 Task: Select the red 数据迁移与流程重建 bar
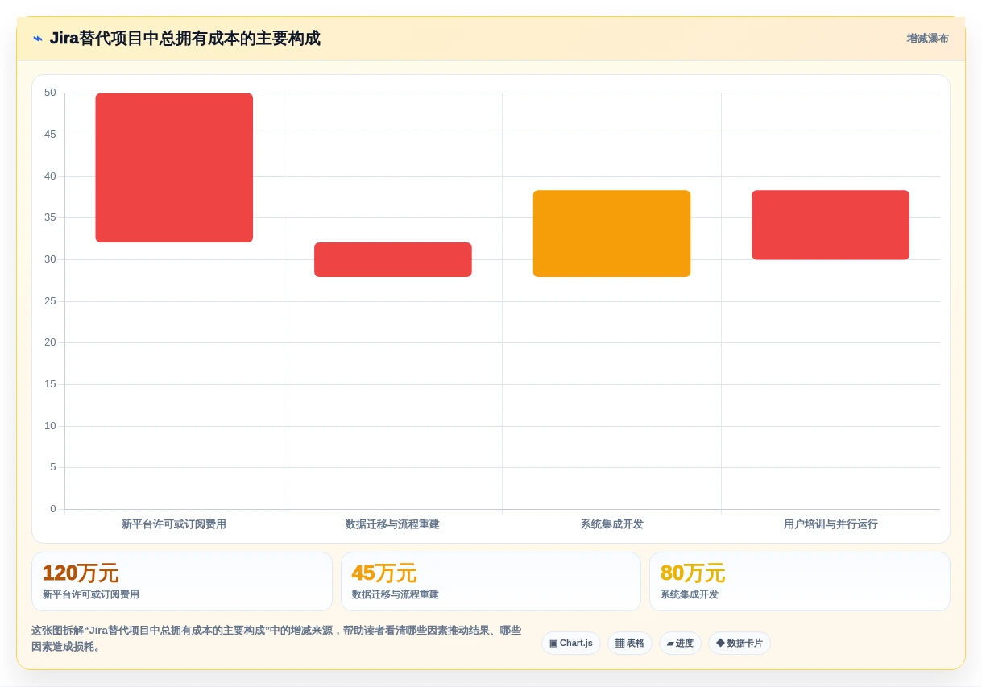pyautogui.click(x=393, y=259)
